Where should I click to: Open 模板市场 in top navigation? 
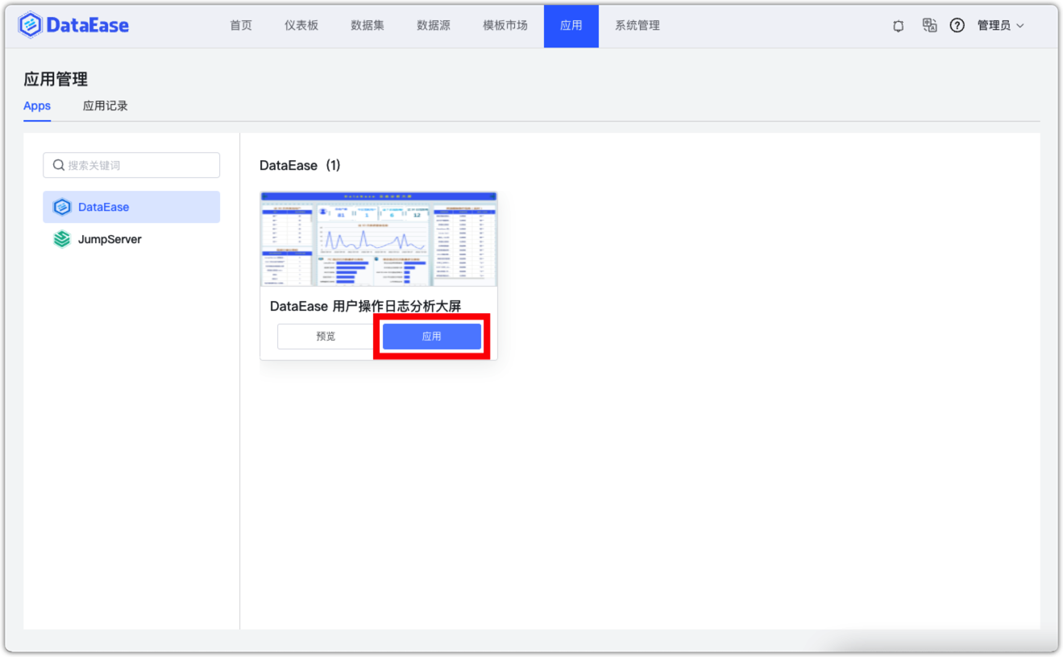coord(505,26)
